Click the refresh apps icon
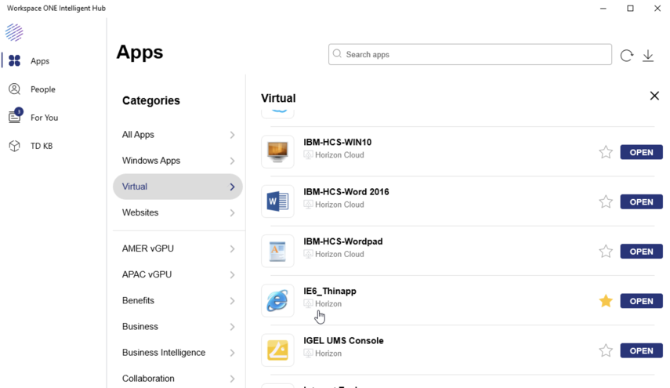 (x=626, y=56)
